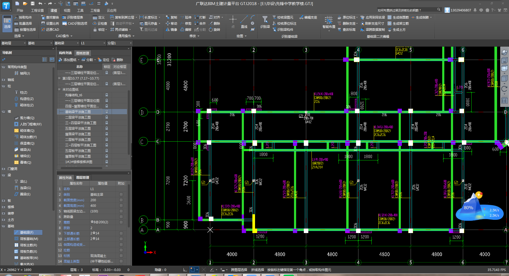Image resolution: width=509 pixels, height=276 pixels.
Task: Click the 打断 break tool
Action: pyautogui.click(x=200, y=17)
